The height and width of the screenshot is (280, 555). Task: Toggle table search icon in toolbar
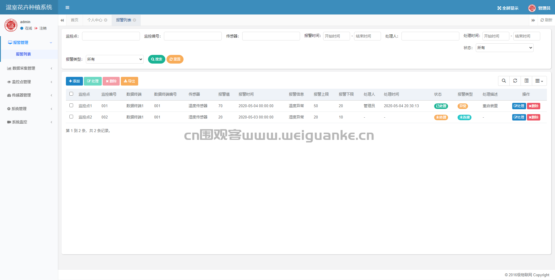[504, 81]
